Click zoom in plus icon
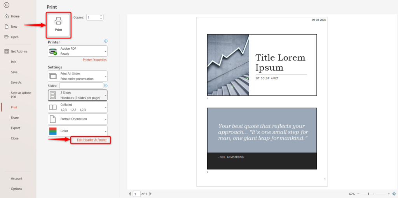Viewport: 398px width, 198px height. (x=389, y=194)
